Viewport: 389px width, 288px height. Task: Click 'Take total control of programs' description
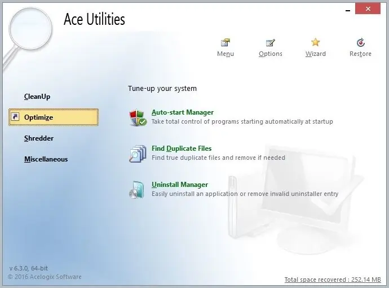pos(242,121)
